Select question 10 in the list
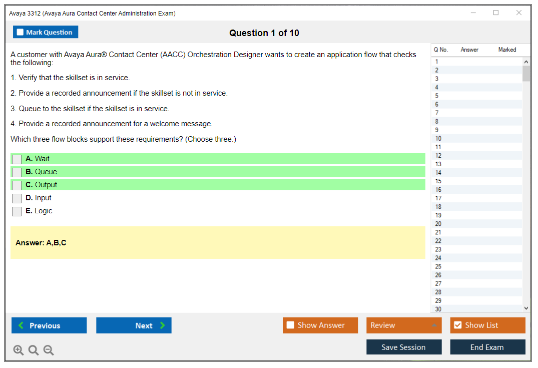The height and width of the screenshot is (368, 538). 439,139
